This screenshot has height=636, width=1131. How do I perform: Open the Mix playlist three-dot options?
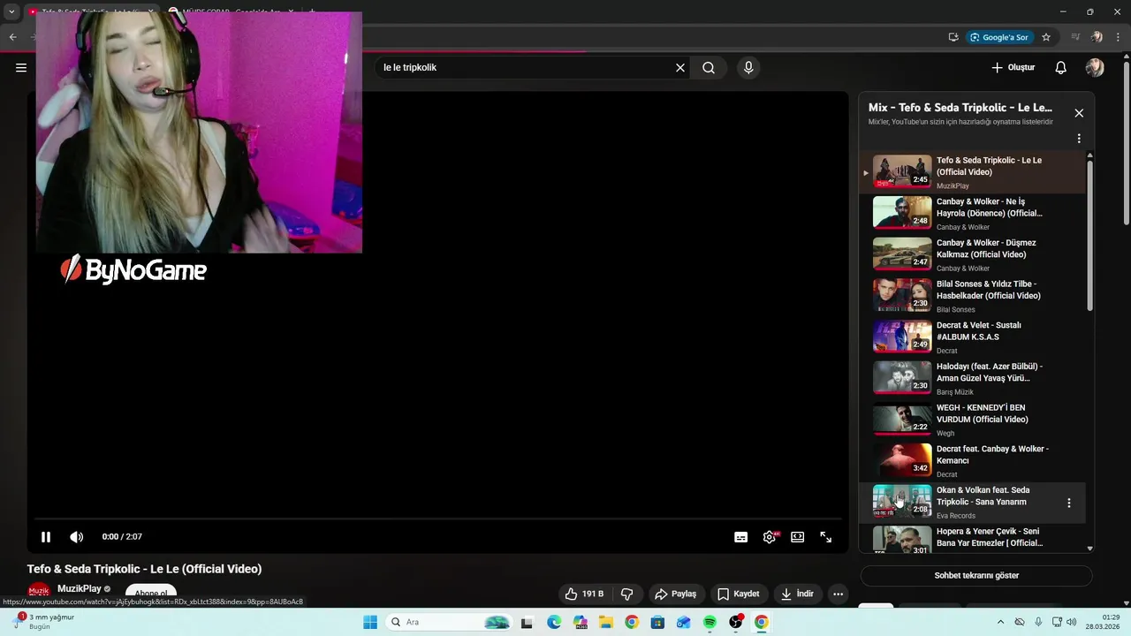coord(1079,139)
